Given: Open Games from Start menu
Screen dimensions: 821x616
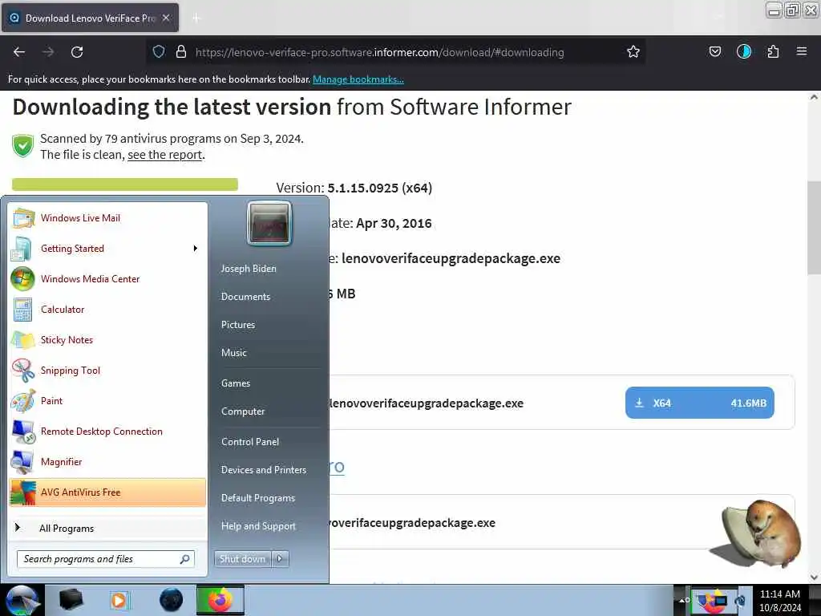Looking at the screenshot, I should (x=236, y=383).
